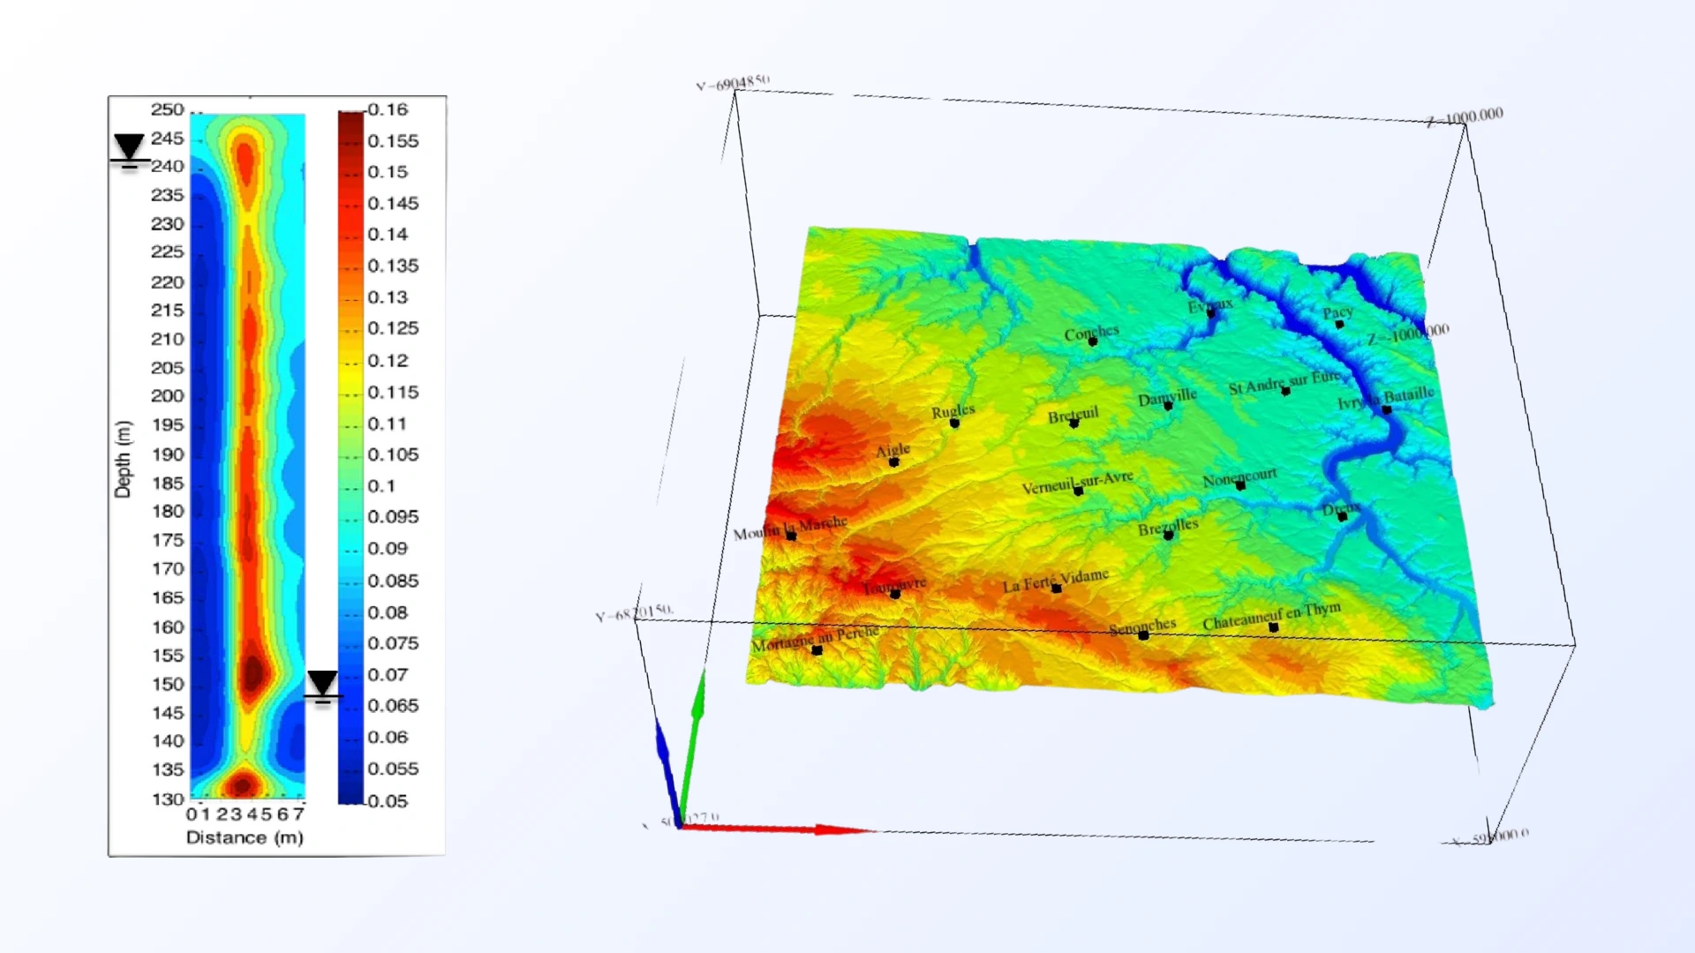Click the 250 depth axis tick label
Image resolution: width=1695 pixels, height=953 pixels.
[x=167, y=109]
